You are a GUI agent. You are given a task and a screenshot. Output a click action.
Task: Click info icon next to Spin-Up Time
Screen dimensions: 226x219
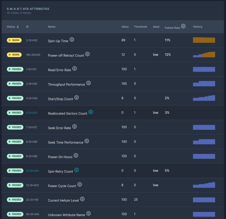72,40
